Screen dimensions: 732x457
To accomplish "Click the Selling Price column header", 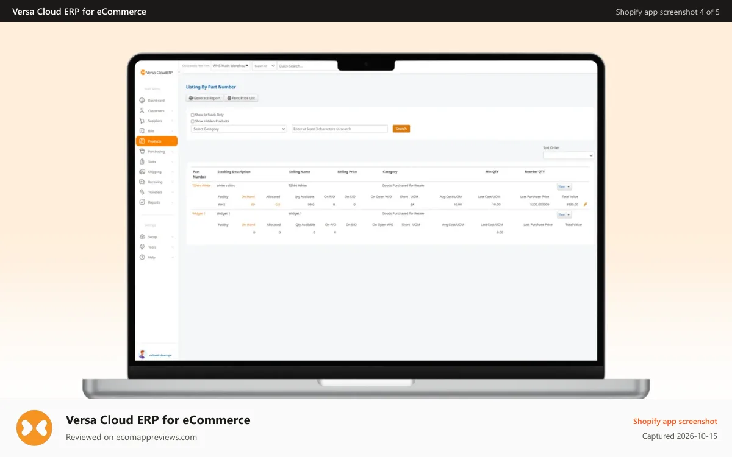I will tap(347, 172).
